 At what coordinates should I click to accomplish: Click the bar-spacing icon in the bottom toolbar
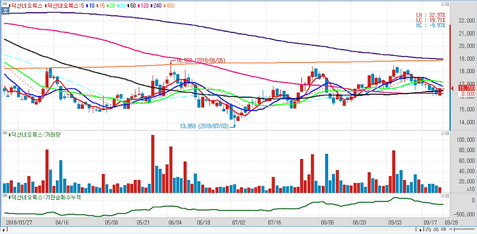(x=443, y=229)
